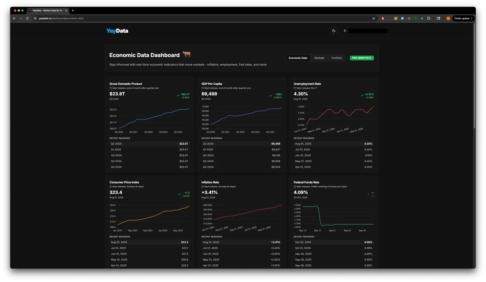Go back to the previous page
The width and height of the screenshot is (486, 282).
pyautogui.click(x=15, y=18)
